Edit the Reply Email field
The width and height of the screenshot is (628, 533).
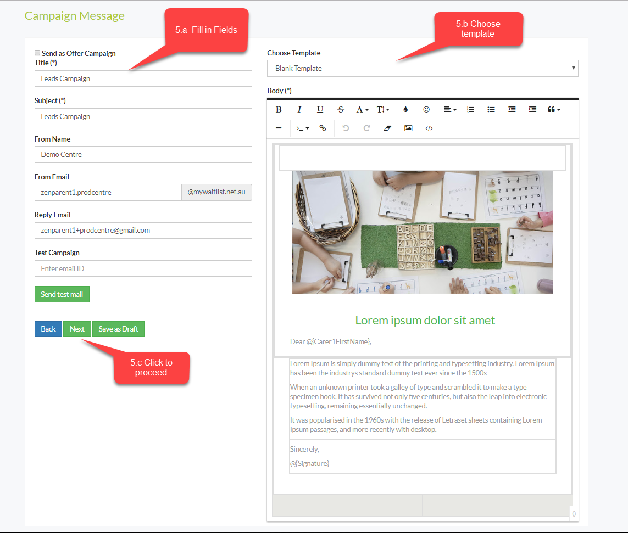coord(143,231)
